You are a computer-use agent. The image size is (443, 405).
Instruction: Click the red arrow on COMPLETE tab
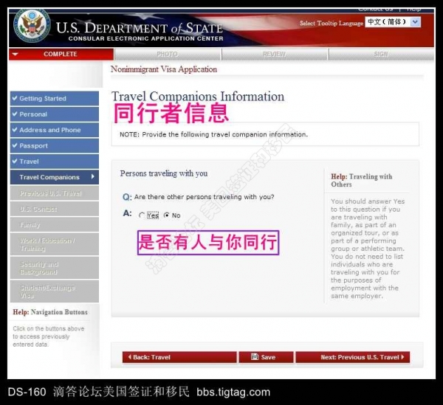coord(16,55)
